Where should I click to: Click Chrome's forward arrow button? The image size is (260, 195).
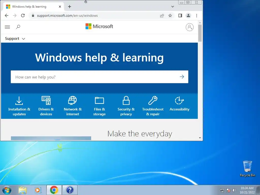point(15,15)
